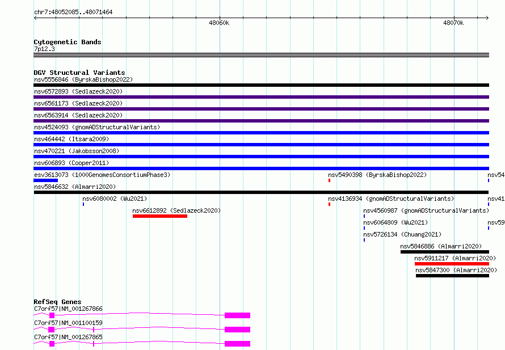
Task: Open the nsv5726134 (Chuang2021) label
Action: (x=403, y=234)
